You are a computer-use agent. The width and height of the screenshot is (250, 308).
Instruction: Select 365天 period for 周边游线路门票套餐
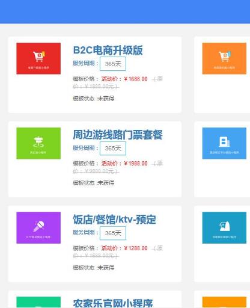pos(113,149)
